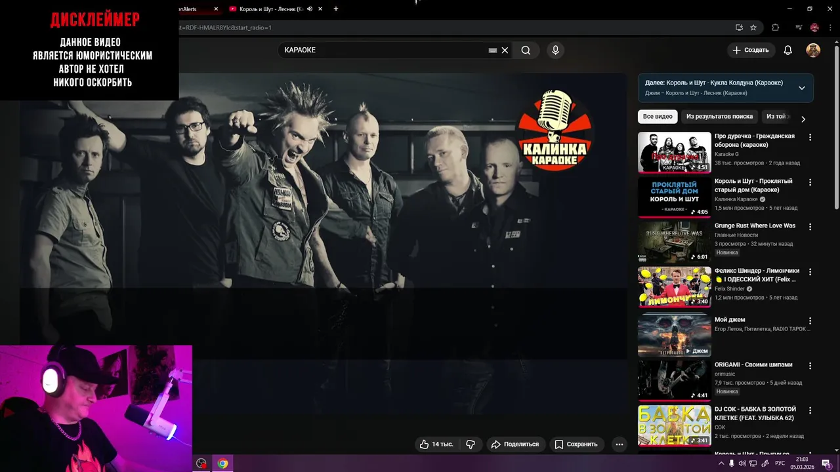Open Про дурачка video thumbnail
840x472 pixels.
675,152
